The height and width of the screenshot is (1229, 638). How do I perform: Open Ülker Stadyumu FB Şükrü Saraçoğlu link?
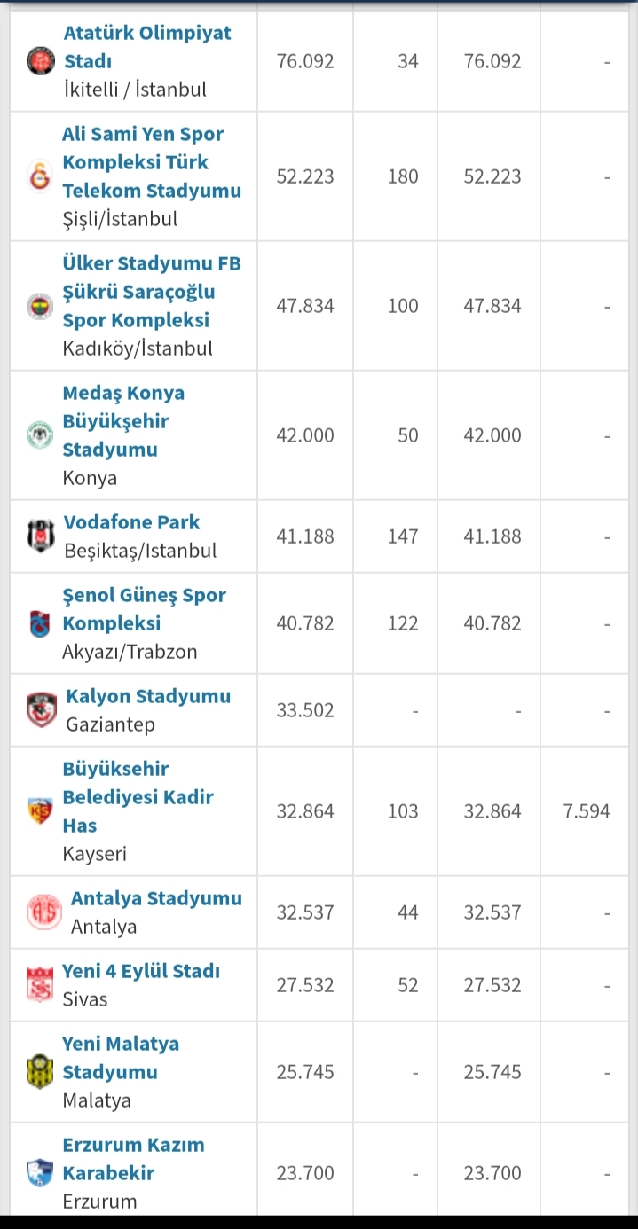tap(152, 292)
